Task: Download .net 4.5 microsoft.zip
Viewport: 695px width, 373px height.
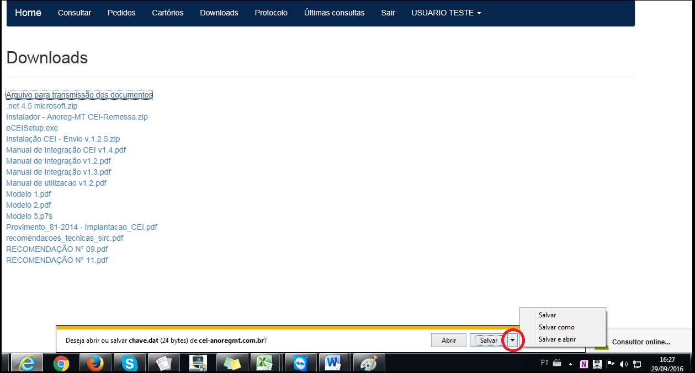Action: (42, 106)
